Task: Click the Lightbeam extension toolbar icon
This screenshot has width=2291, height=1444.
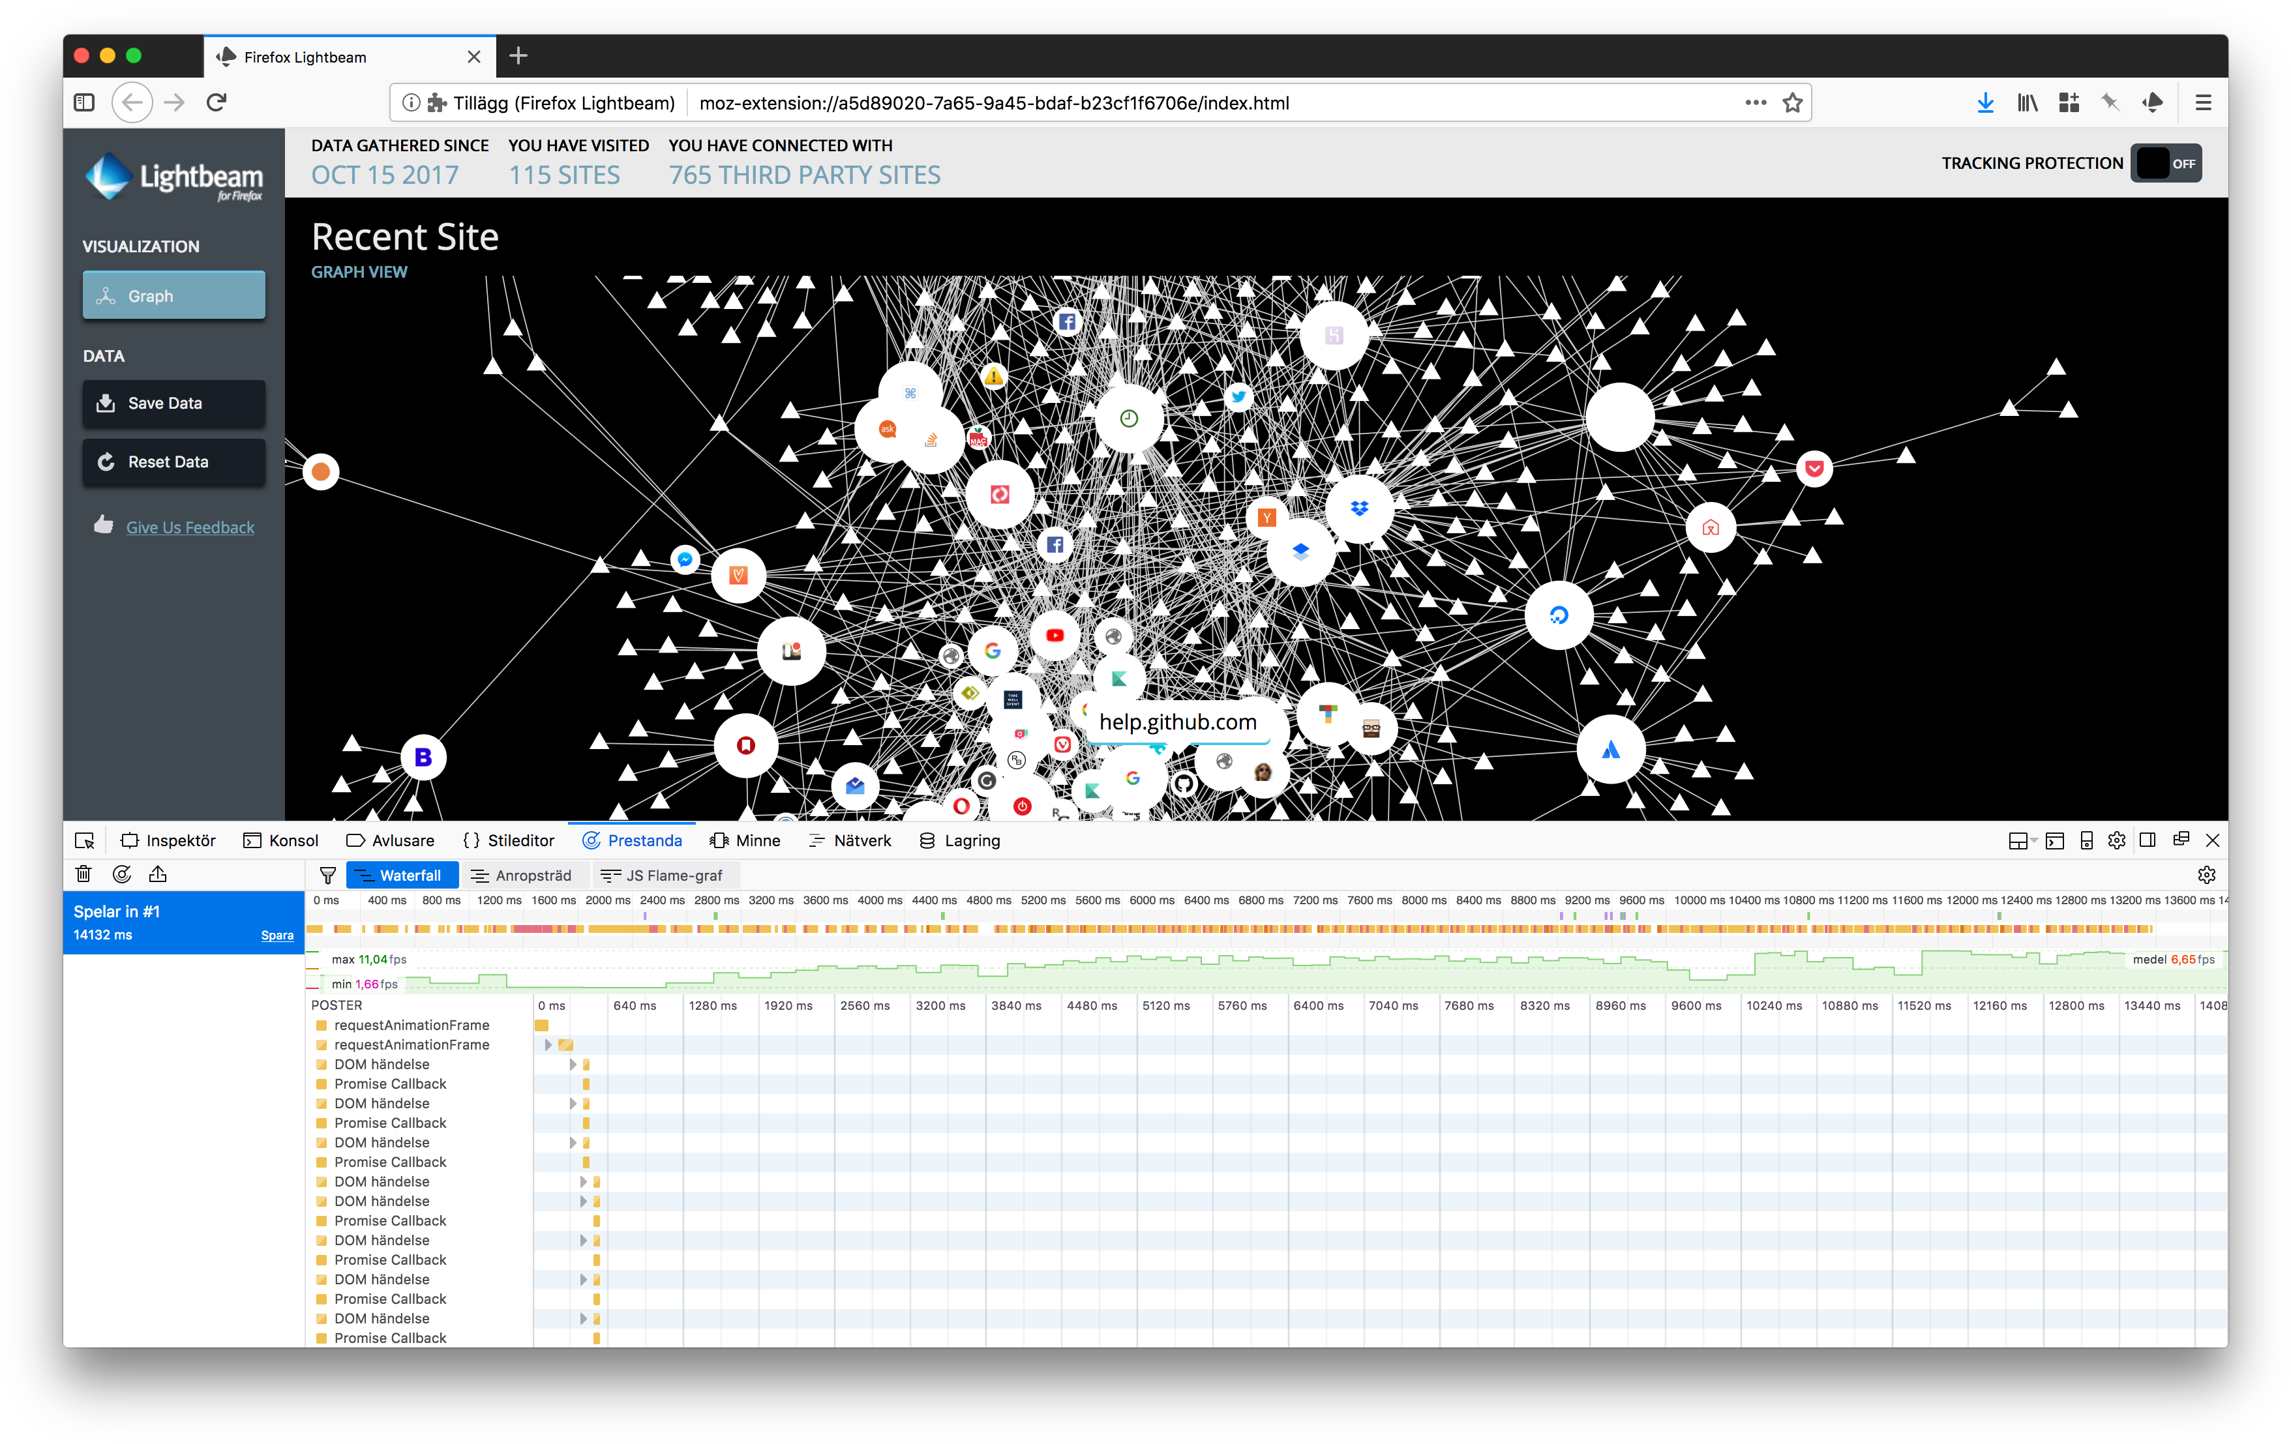Action: [x=2153, y=103]
